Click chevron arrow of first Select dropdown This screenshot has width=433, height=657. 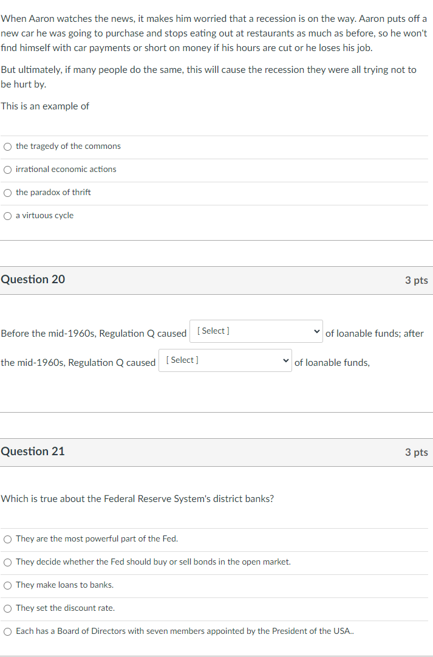316,331
